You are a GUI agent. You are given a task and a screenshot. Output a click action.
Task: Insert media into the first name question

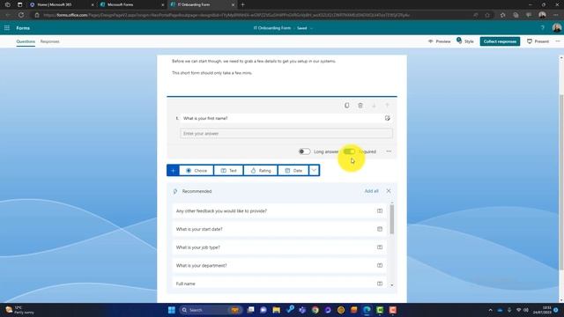coord(388,118)
